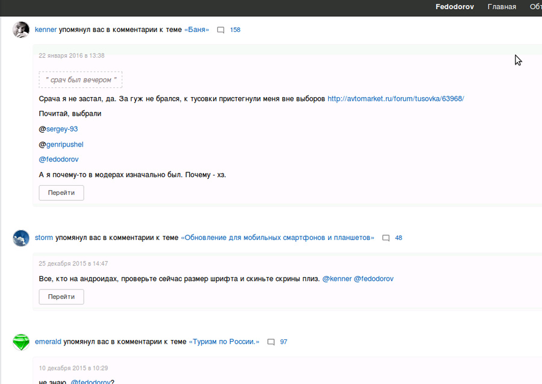Screen dimensions: 542x384
Task: Open the «Туризм по России.» topic link
Action: [x=224, y=342]
